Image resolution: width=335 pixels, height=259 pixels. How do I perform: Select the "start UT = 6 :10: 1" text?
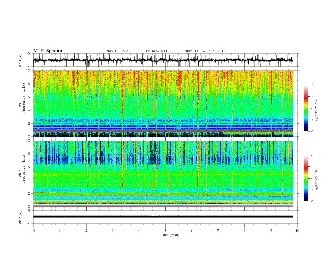204,51
